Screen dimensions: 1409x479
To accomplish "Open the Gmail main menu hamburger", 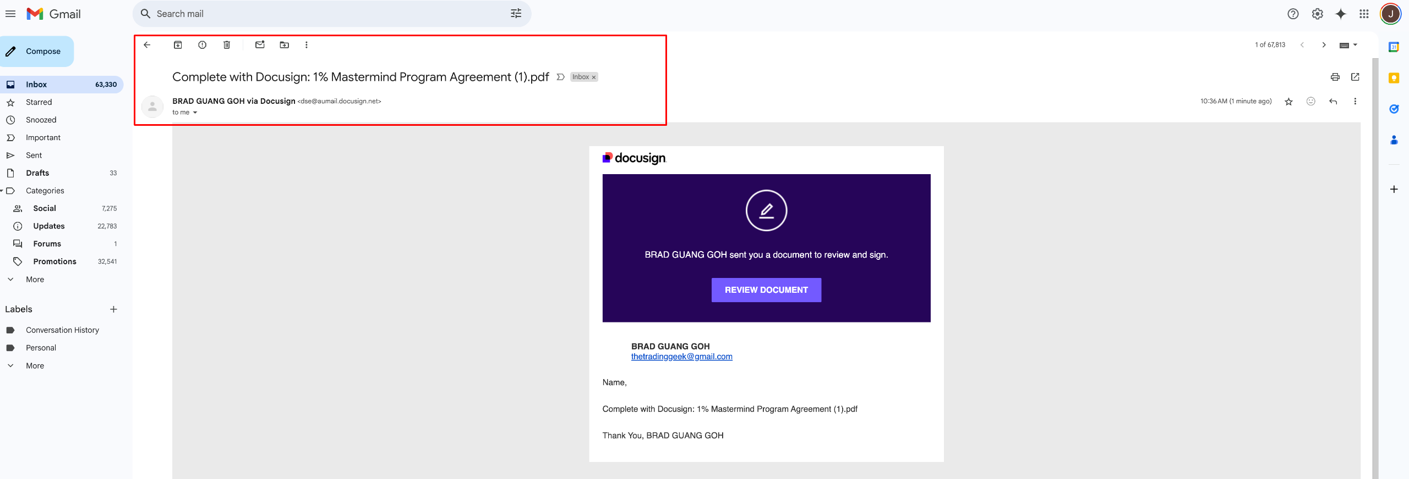I will pos(10,14).
